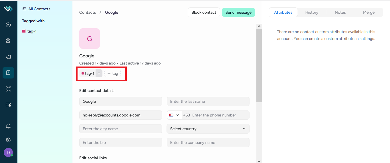Click the Created 17 days ago text
390x163 pixels.
click(97, 63)
